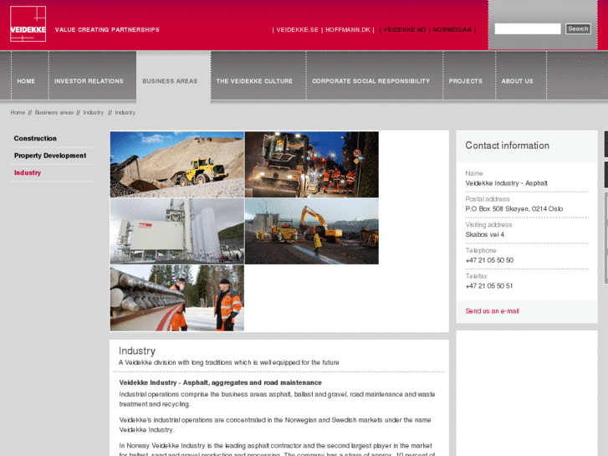Click the Search button
This screenshot has width=608, height=456.
578,28
